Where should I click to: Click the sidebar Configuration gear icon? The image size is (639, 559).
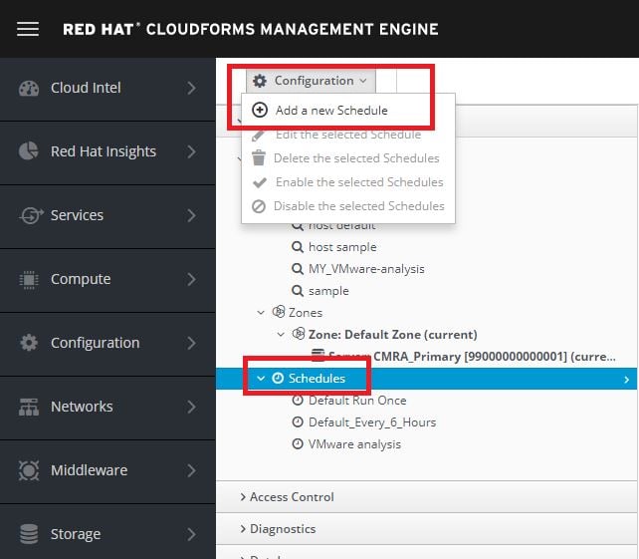coord(29,343)
